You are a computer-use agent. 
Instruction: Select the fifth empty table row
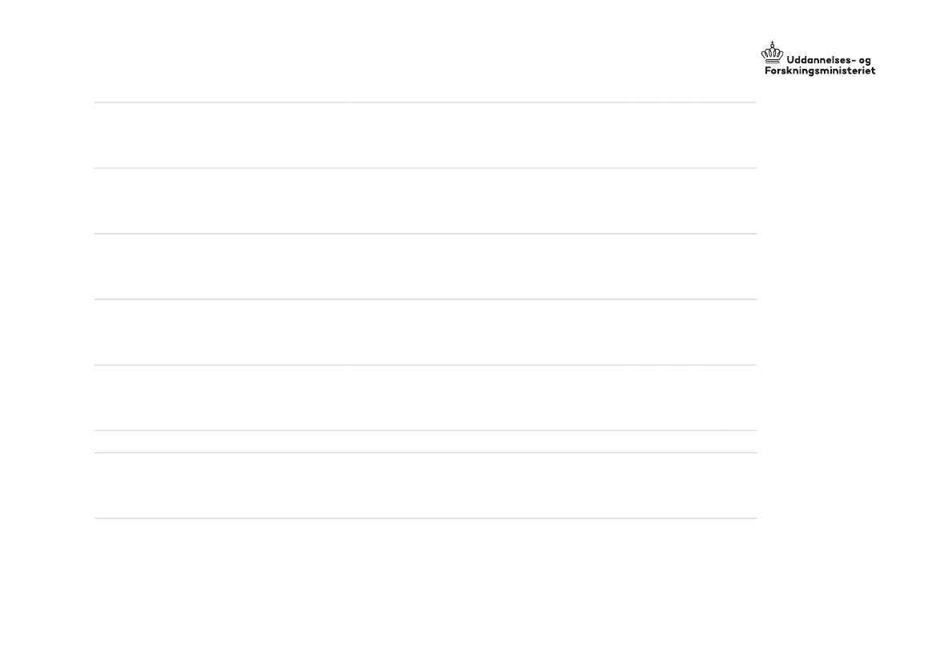[425, 398]
